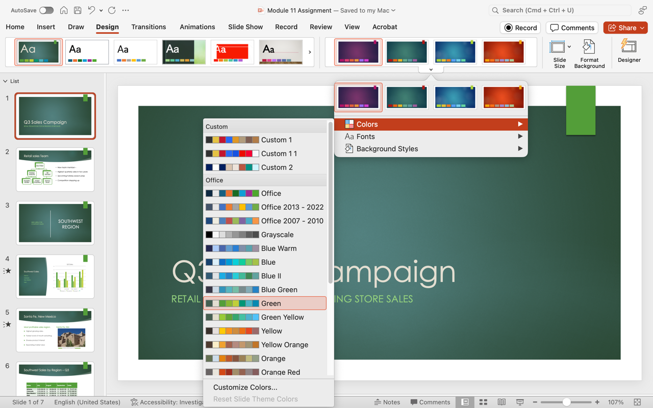Click the Home icon in title bar
653x408 pixels.
(64, 10)
